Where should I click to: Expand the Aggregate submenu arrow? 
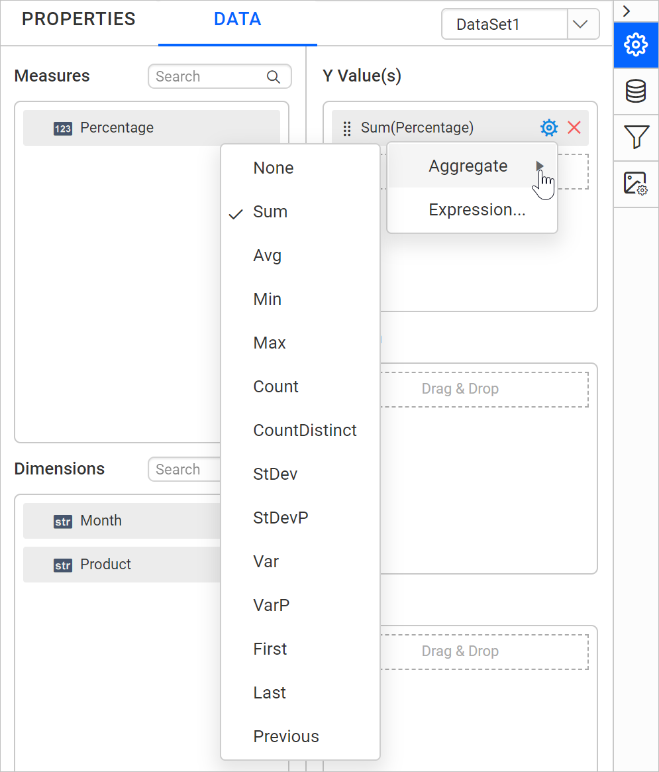click(x=540, y=166)
